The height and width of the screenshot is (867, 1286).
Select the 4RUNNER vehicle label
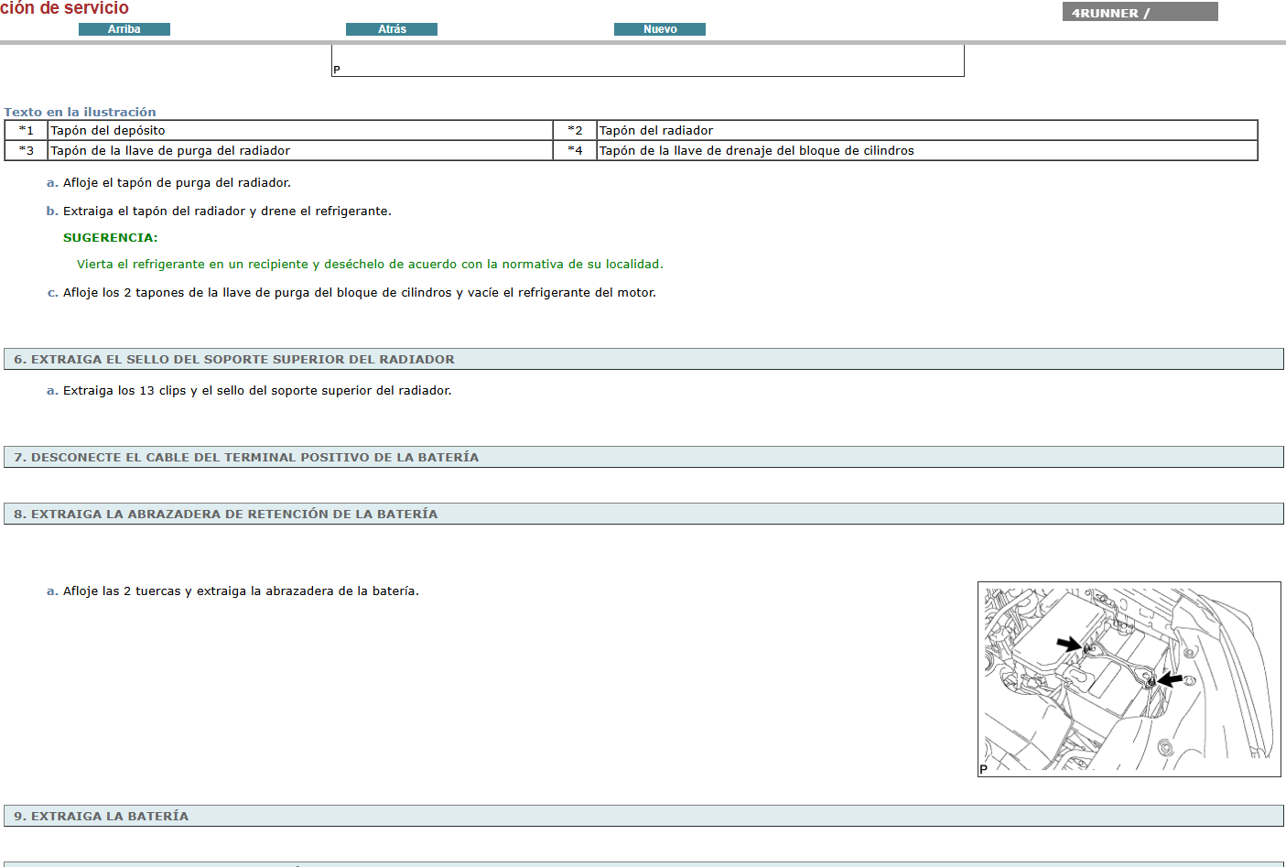click(x=1139, y=13)
